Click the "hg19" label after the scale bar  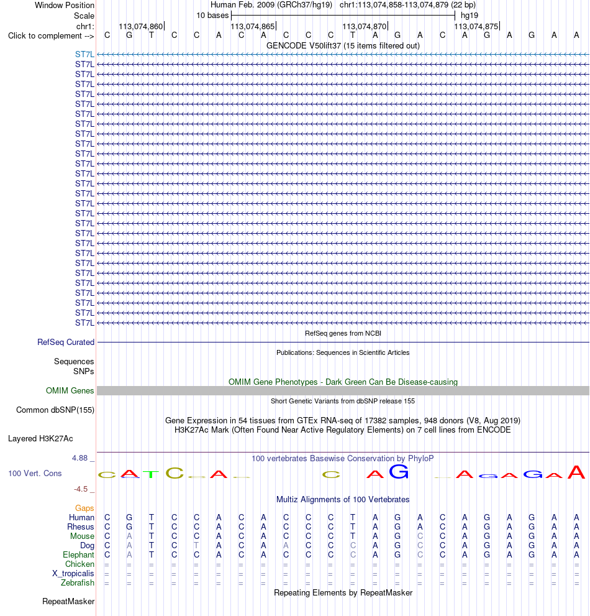[x=470, y=16]
